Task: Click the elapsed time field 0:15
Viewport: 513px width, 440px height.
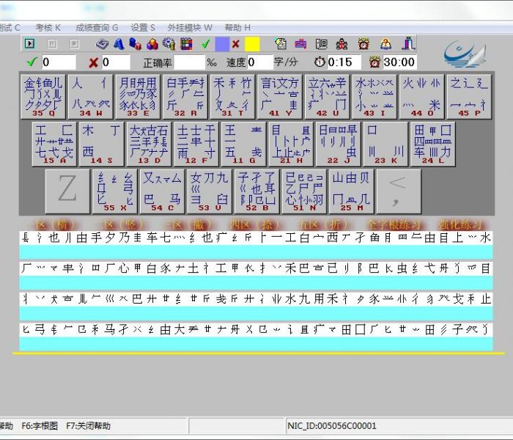Action: [344, 62]
